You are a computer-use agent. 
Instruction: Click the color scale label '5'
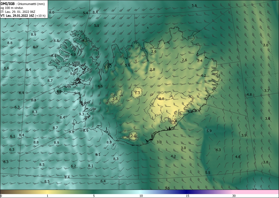[94, 196]
